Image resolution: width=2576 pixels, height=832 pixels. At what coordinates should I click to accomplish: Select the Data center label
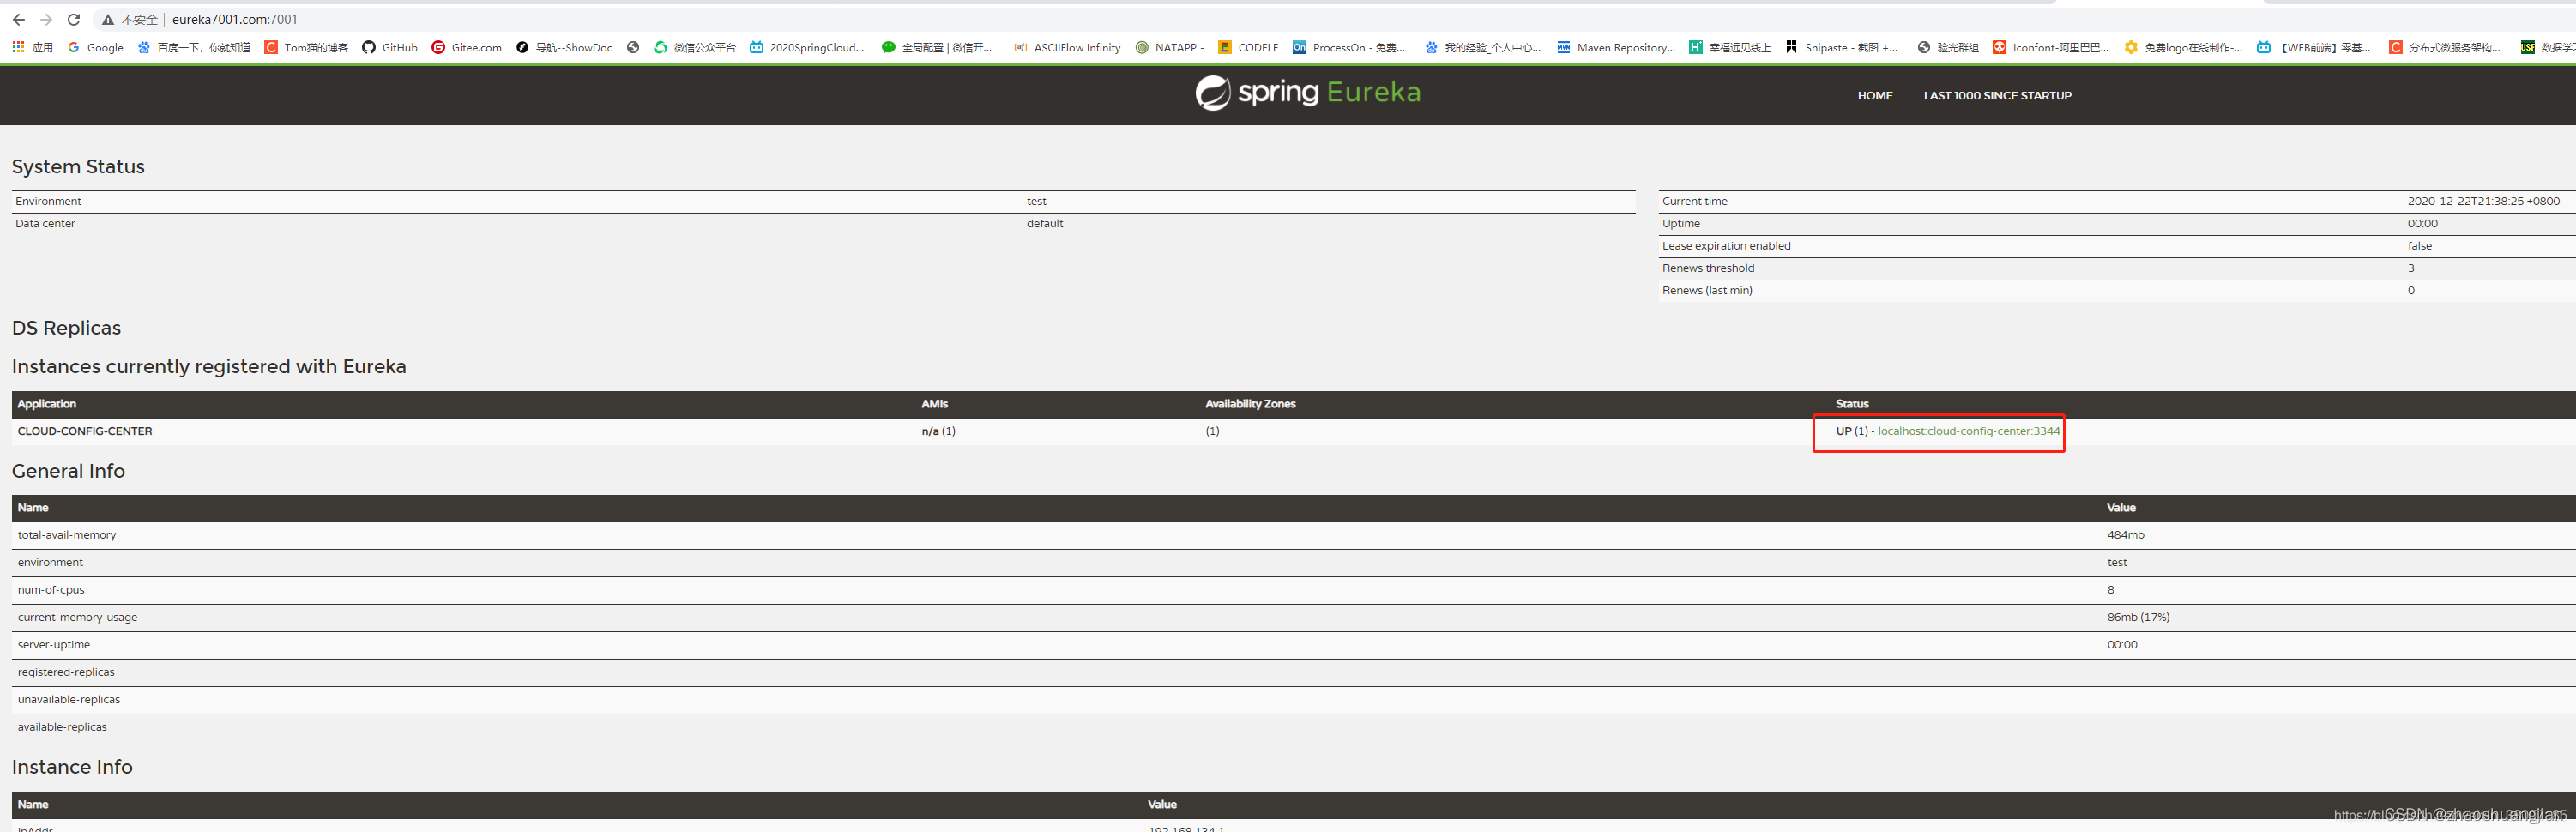(x=45, y=224)
